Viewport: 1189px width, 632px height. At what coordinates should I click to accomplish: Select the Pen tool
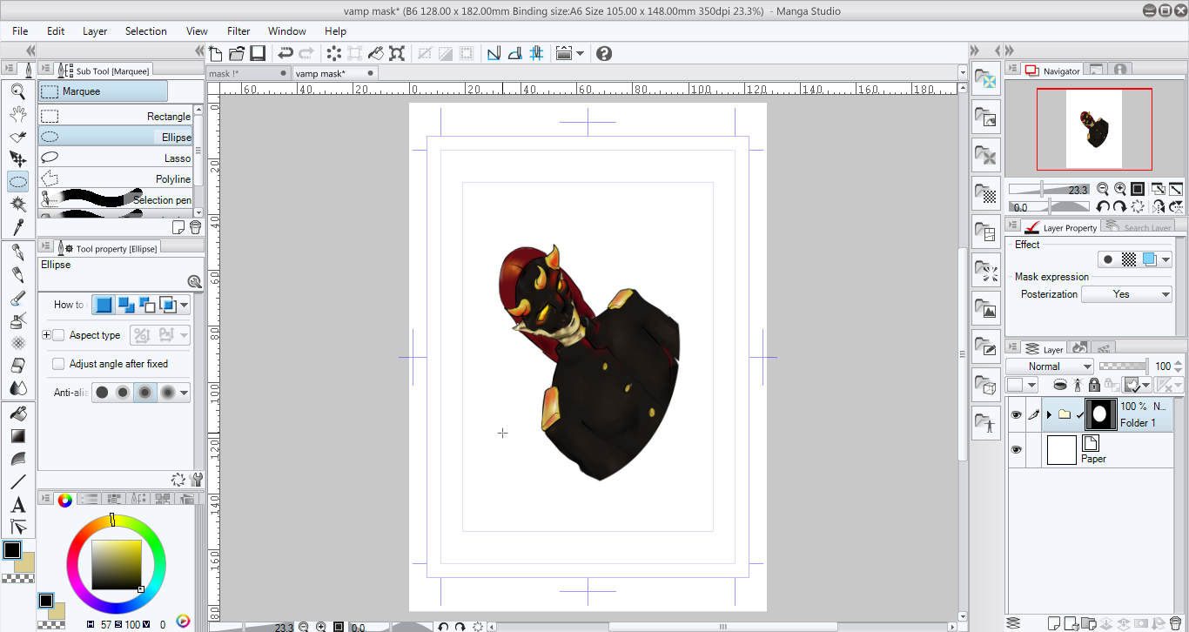click(17, 252)
